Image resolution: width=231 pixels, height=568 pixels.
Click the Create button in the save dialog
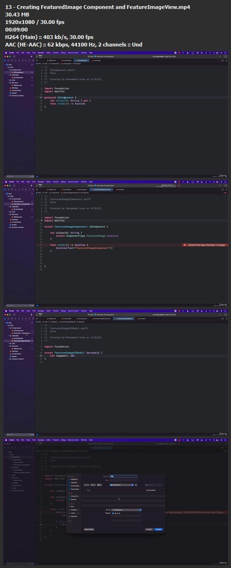[159, 529]
